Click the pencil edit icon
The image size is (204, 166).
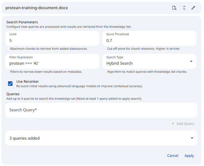193,8
